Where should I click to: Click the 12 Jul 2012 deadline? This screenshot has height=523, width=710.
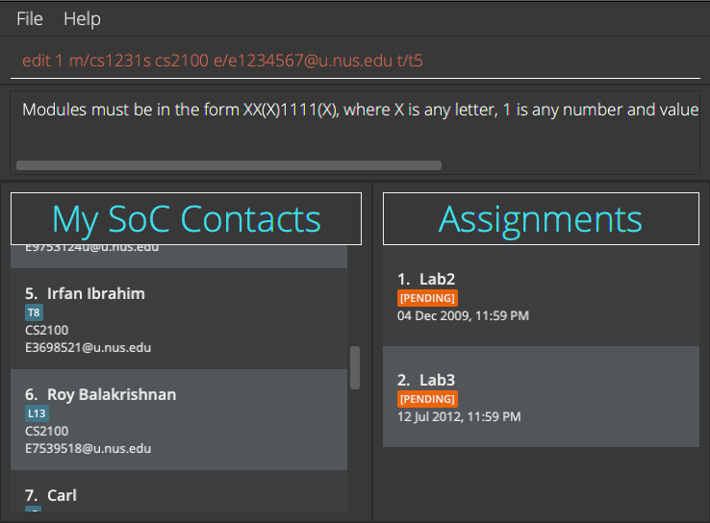tap(459, 416)
